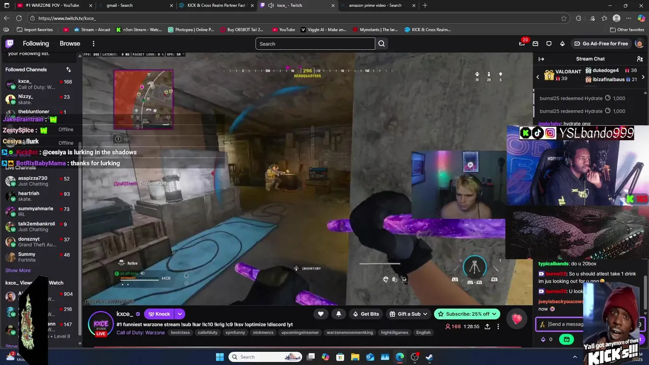Open summyahmarie channel in sidebar
This screenshot has width=649, height=365.
coord(38,211)
